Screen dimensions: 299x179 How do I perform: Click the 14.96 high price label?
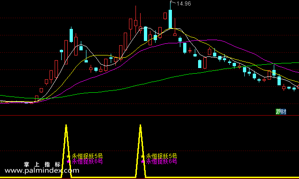coord(184,4)
